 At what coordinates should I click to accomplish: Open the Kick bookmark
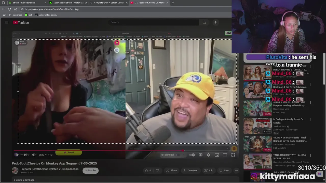click(29, 15)
